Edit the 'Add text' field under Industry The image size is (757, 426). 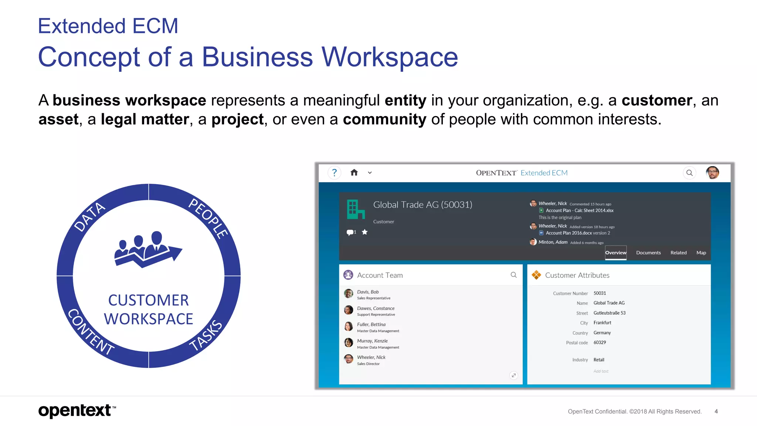tap(601, 371)
